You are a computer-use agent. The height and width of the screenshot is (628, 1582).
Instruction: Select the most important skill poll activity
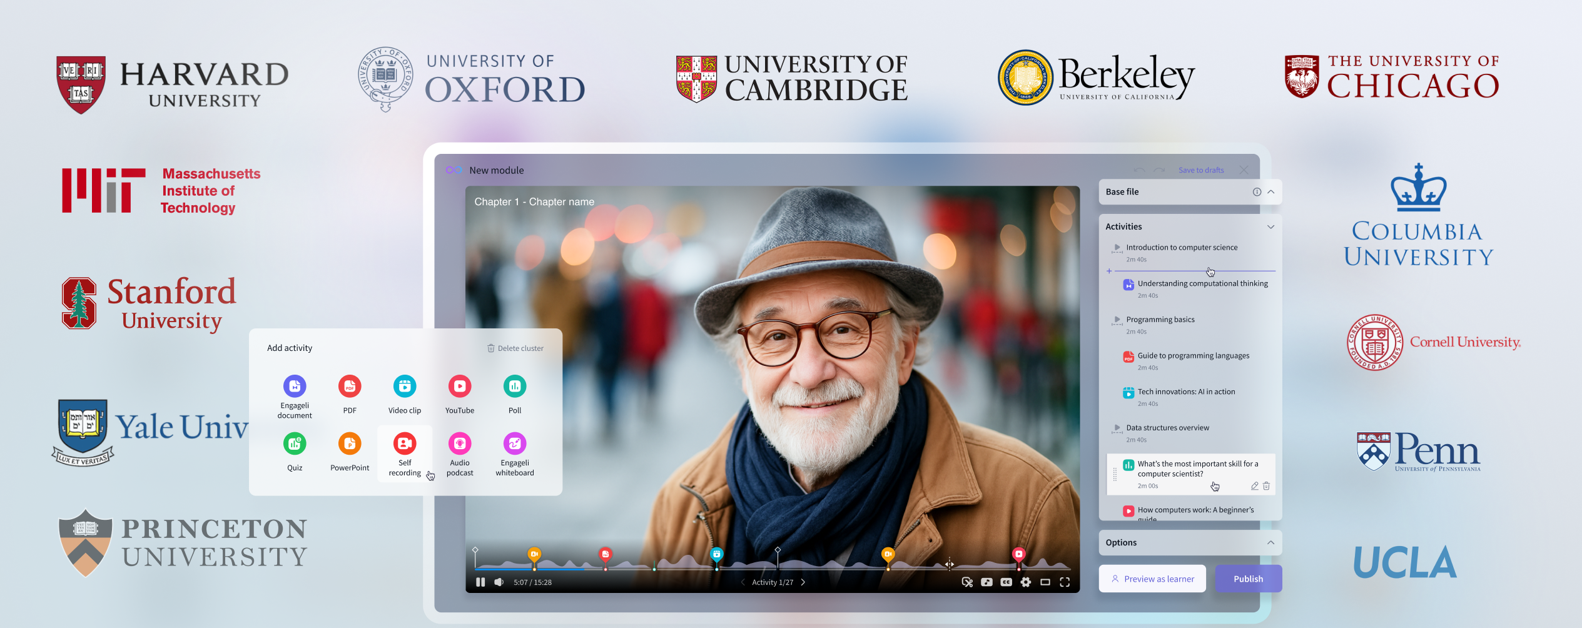coord(1190,474)
